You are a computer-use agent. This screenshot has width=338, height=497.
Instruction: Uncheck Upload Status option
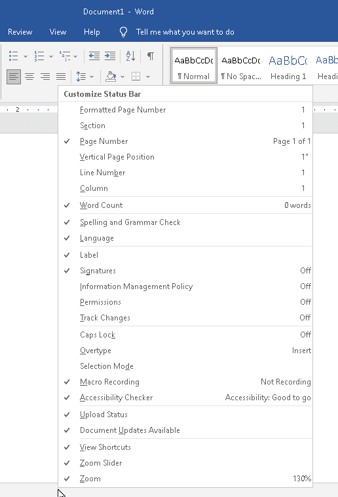pyautogui.click(x=185, y=415)
